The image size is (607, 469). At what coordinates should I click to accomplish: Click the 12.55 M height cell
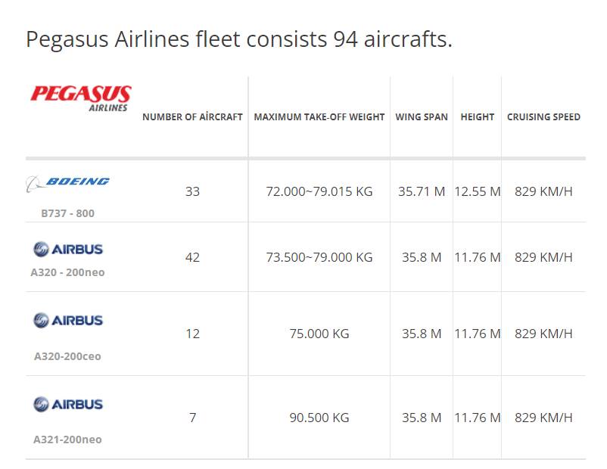478,191
